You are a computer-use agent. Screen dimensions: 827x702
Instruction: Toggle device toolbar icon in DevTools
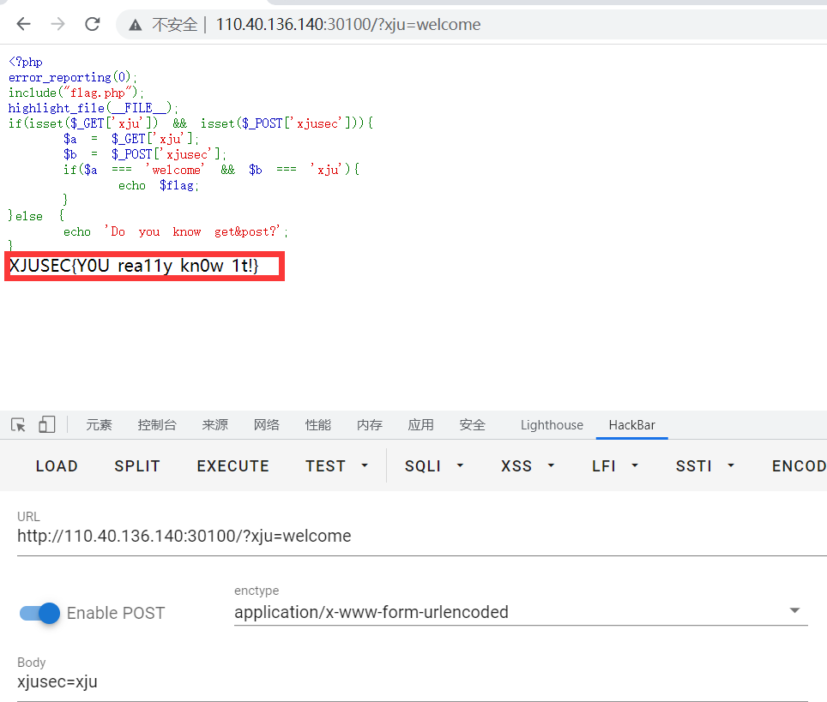46,425
